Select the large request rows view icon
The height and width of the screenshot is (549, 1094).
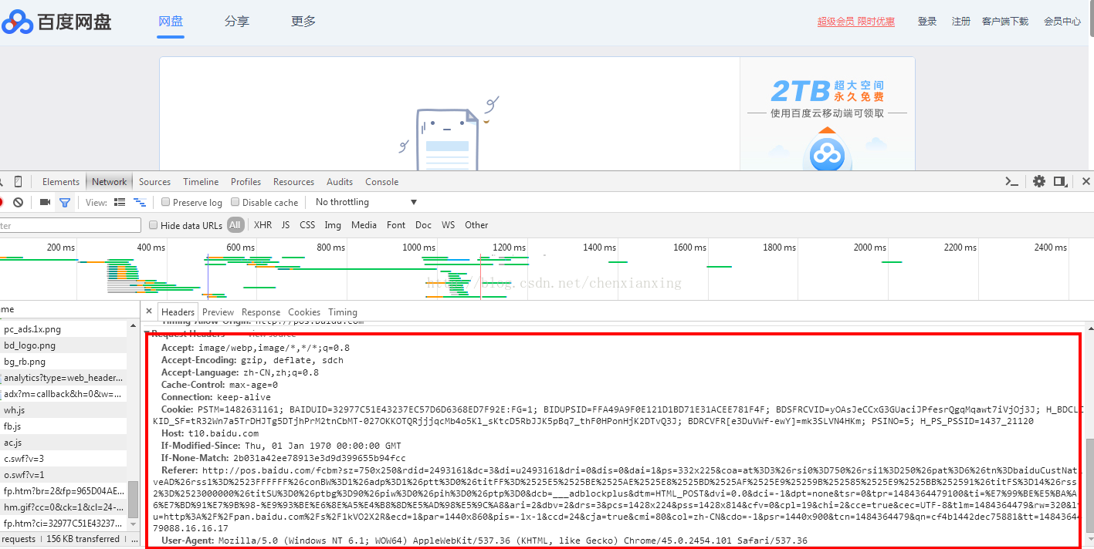120,202
